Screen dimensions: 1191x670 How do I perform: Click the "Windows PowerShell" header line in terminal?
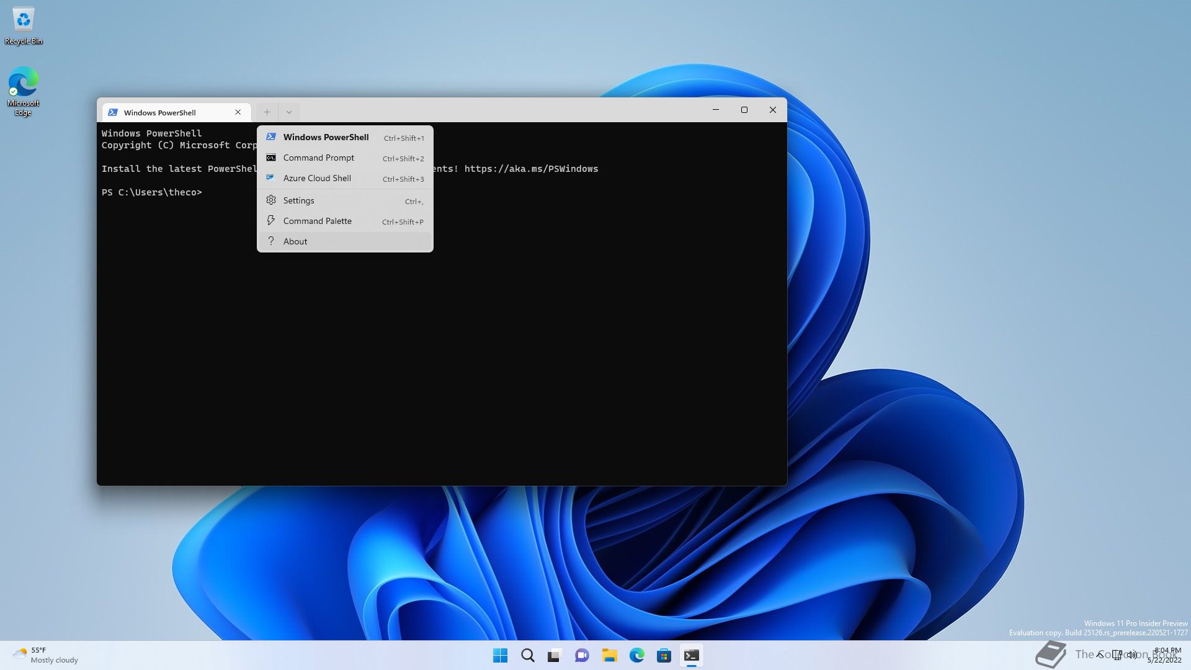click(x=152, y=133)
